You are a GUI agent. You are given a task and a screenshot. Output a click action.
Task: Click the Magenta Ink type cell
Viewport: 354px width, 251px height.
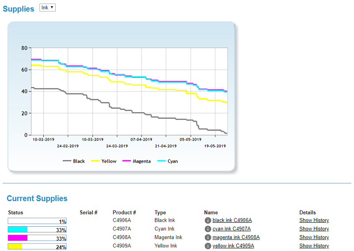tap(169, 237)
